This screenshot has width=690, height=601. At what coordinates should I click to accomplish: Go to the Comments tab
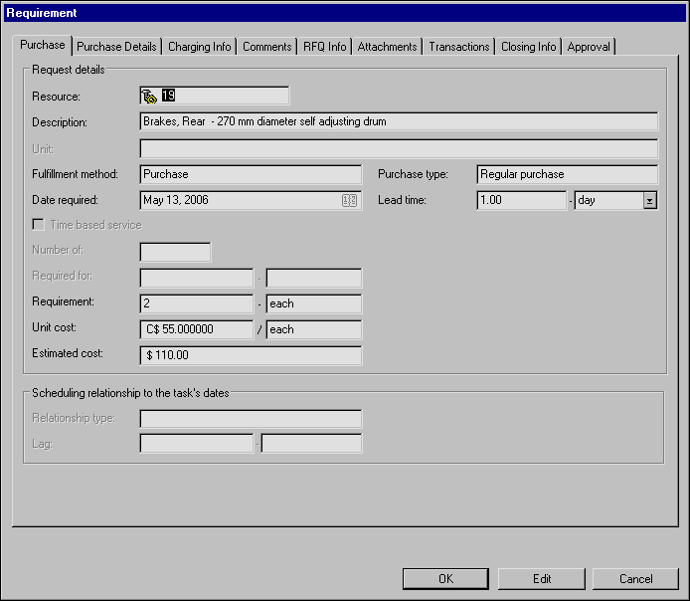coord(267,47)
